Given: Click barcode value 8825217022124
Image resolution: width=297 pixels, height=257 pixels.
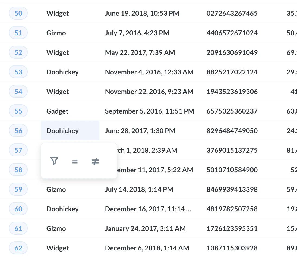Looking at the screenshot, I should coord(232,72).
